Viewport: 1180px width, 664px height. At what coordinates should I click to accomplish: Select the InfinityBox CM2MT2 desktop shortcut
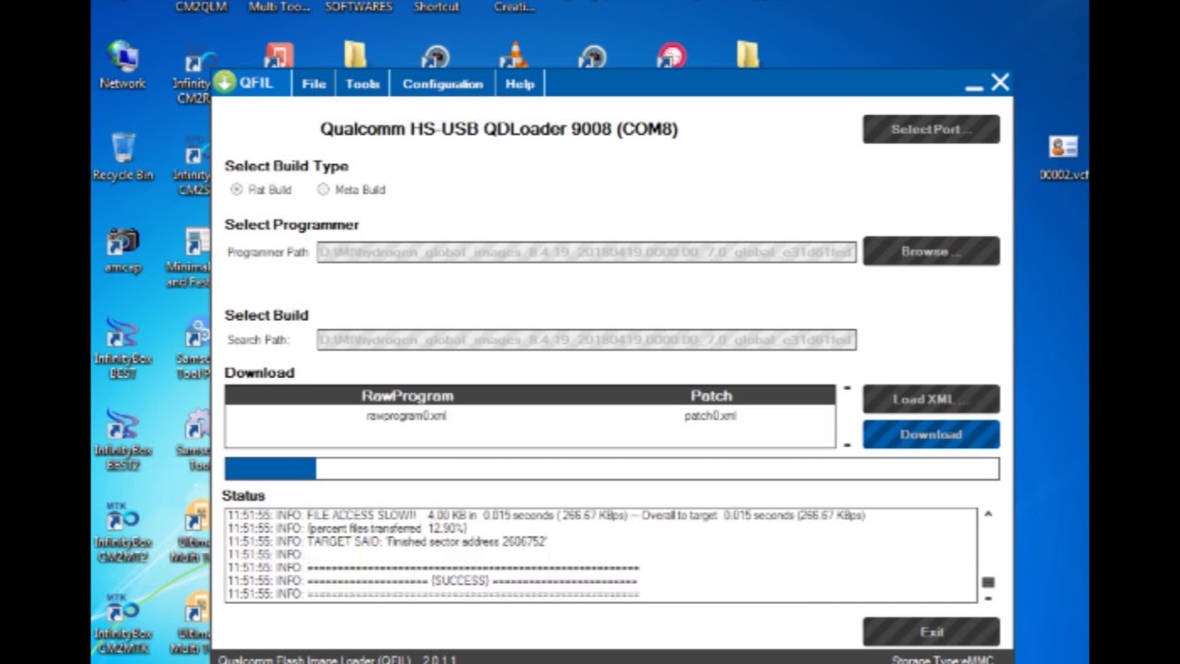pos(123,533)
